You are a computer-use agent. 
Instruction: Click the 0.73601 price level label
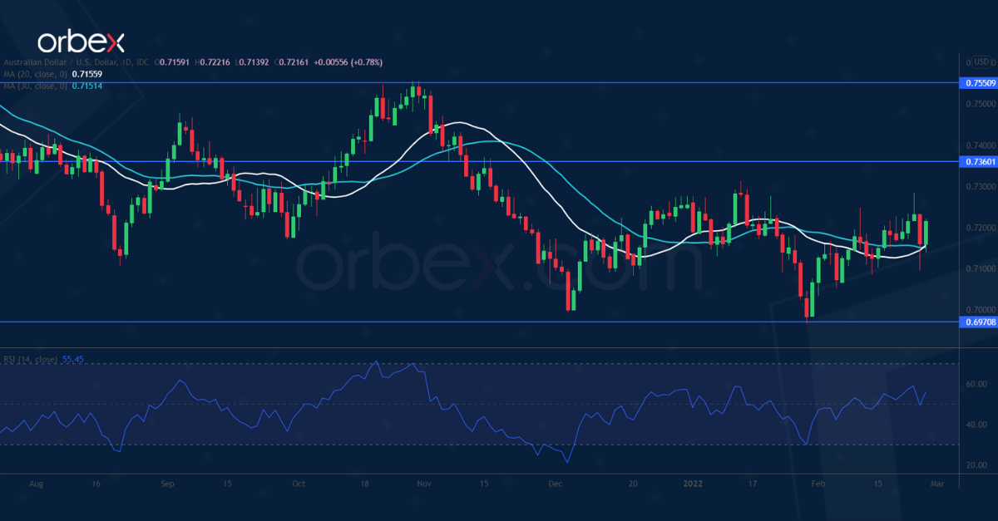pos(977,162)
